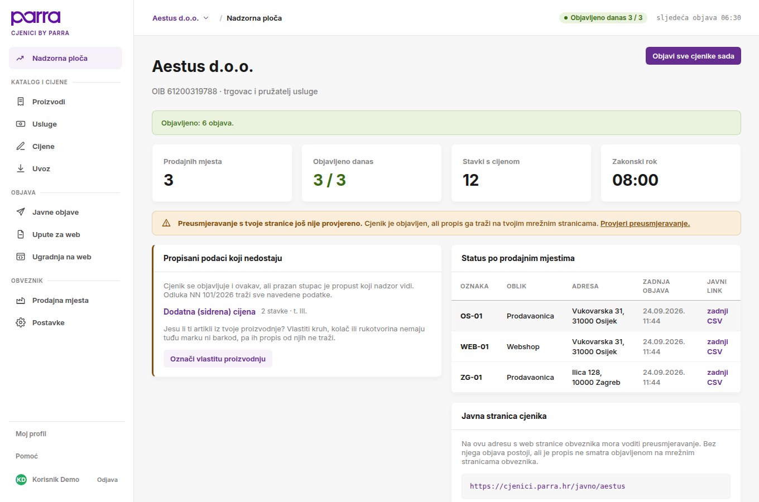The height and width of the screenshot is (502, 759).
Task: Click the Javne objave paper plane icon
Action: (21, 212)
